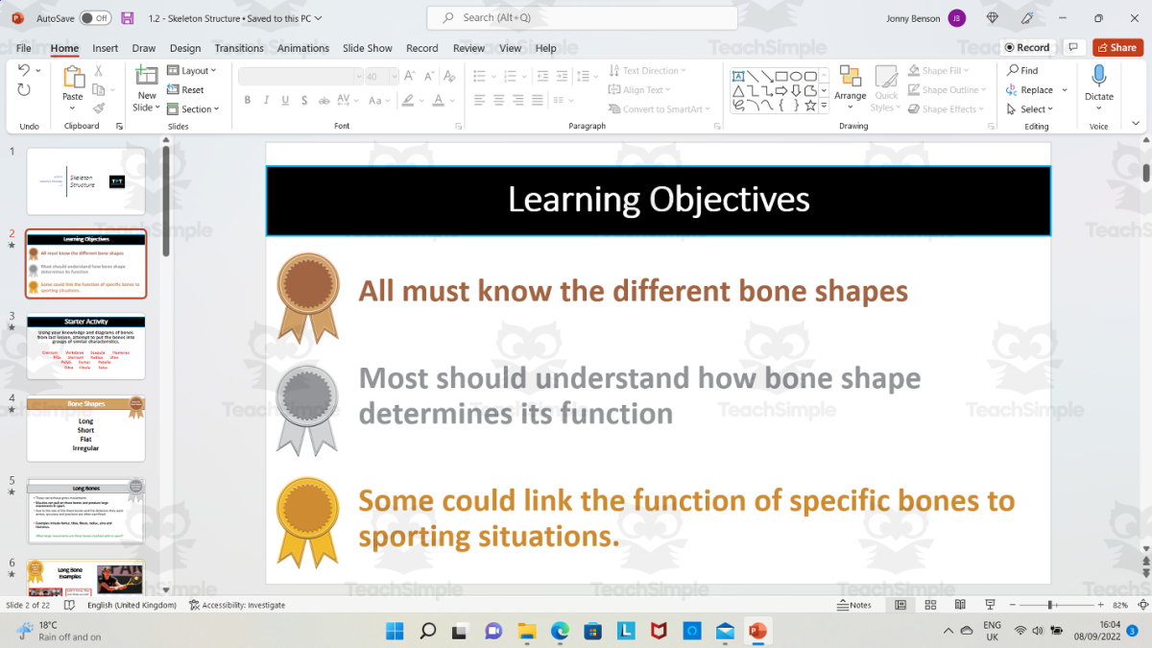Click the zoom slider handle
Image resolution: width=1152 pixels, height=648 pixels.
[x=1052, y=605]
